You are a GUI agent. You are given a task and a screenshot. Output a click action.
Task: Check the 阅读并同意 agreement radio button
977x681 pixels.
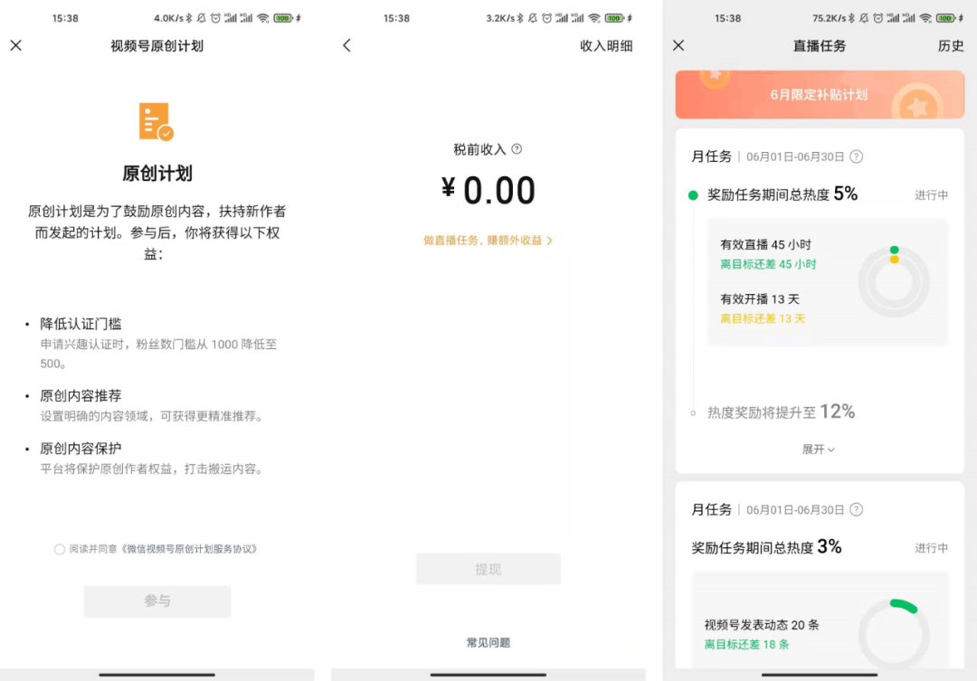tap(59, 549)
